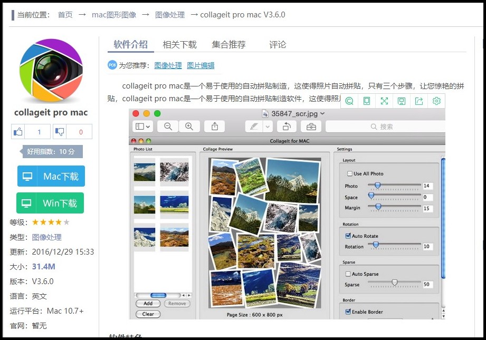Viewport: 486px width, 340px height.
Task: Toggle the Auto Sparse checkbox
Action: tap(348, 274)
